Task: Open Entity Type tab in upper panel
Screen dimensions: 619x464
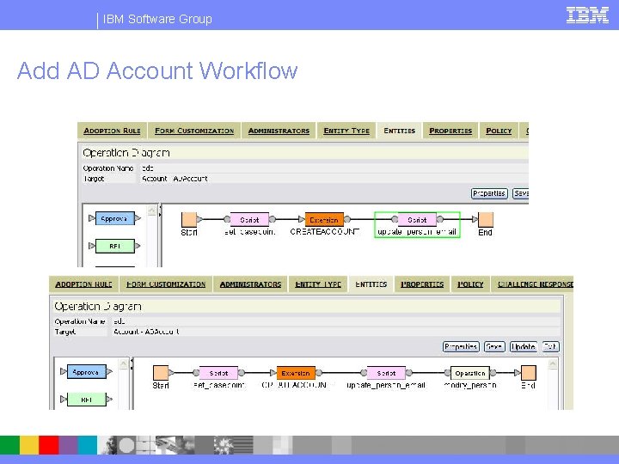Action: click(x=346, y=131)
